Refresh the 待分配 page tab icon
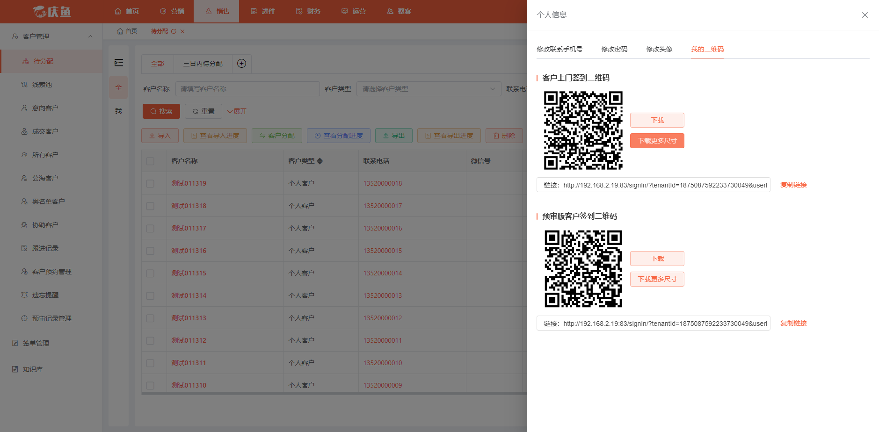879x432 pixels. tap(174, 31)
